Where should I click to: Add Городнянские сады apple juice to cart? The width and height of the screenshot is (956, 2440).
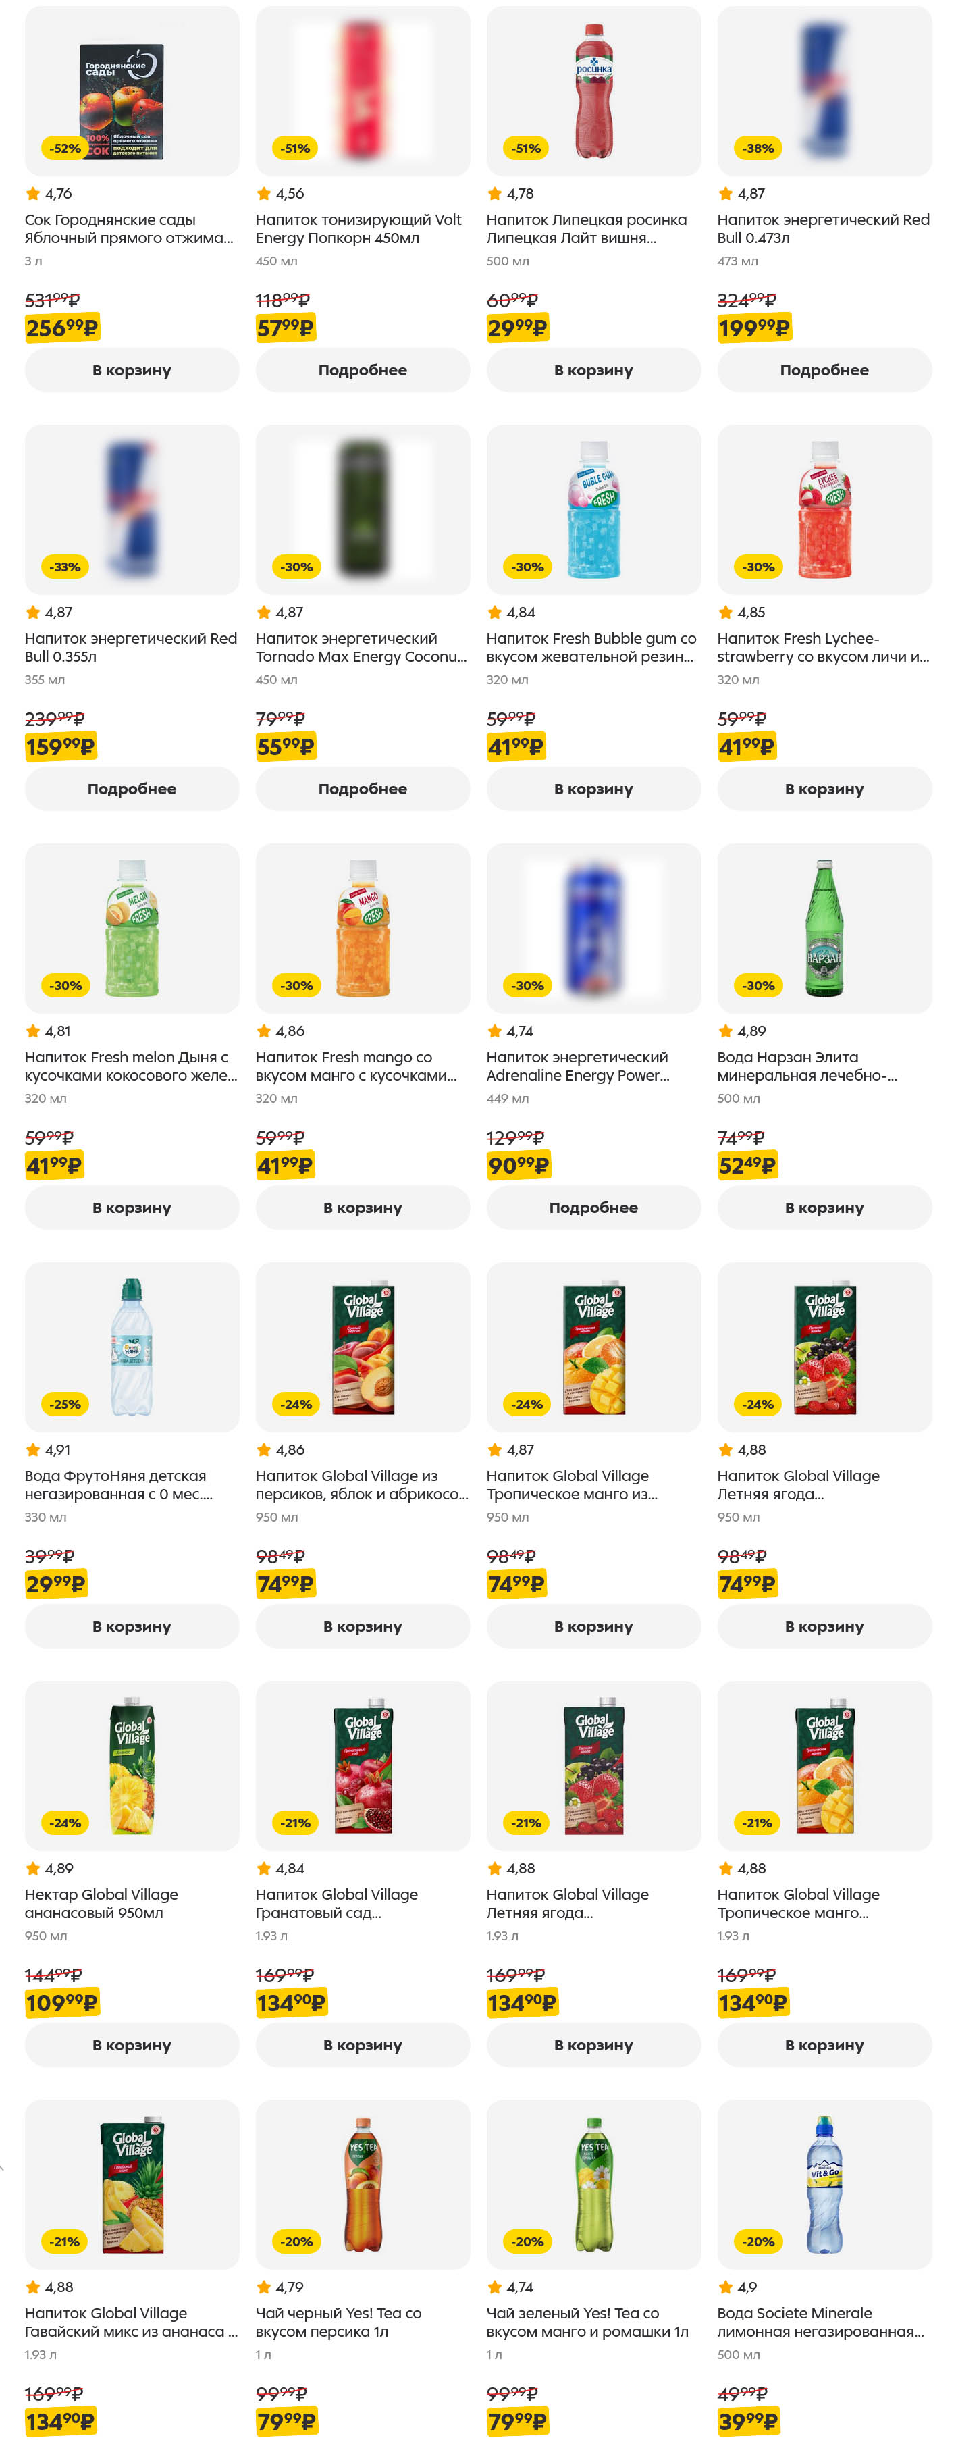[x=132, y=370]
